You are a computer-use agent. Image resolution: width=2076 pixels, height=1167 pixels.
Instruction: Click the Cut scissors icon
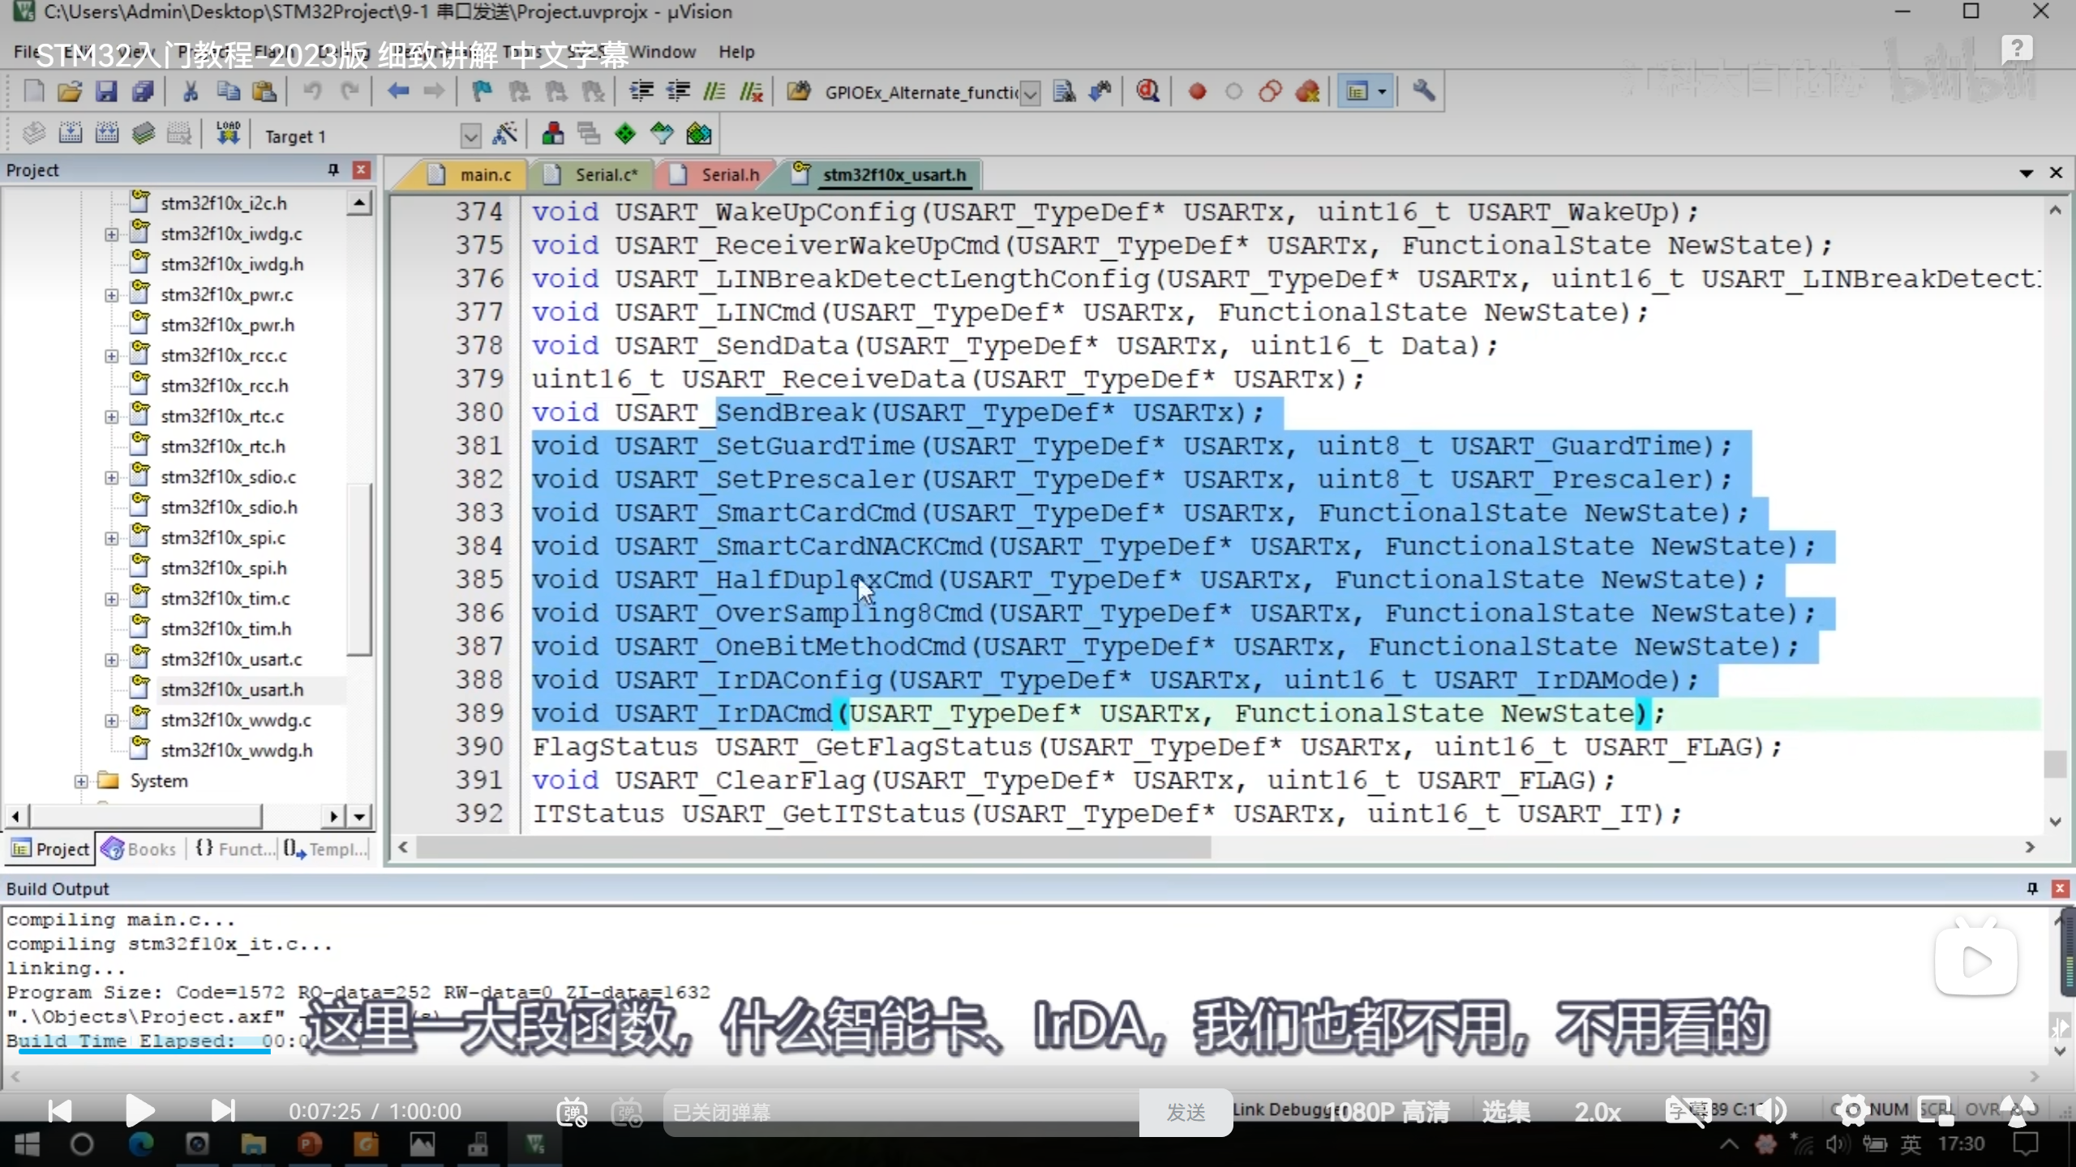191,92
